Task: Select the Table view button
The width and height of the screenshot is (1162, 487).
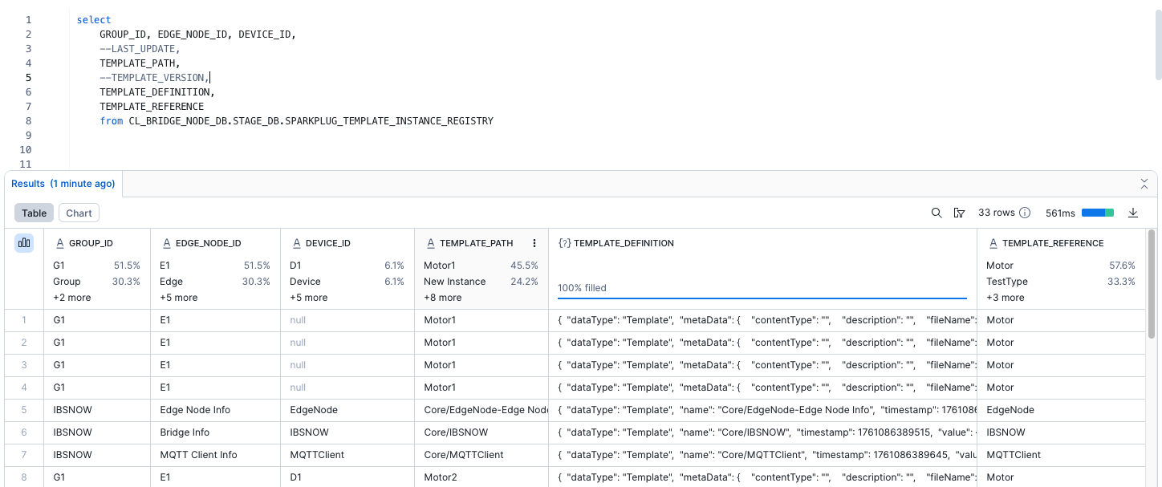Action: tap(34, 213)
